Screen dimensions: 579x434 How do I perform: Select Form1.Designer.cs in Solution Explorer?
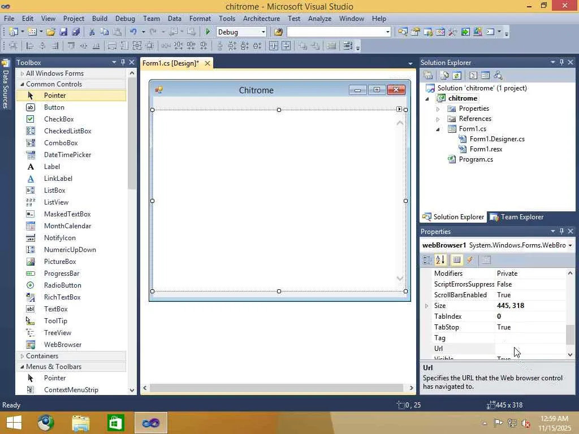coord(497,139)
